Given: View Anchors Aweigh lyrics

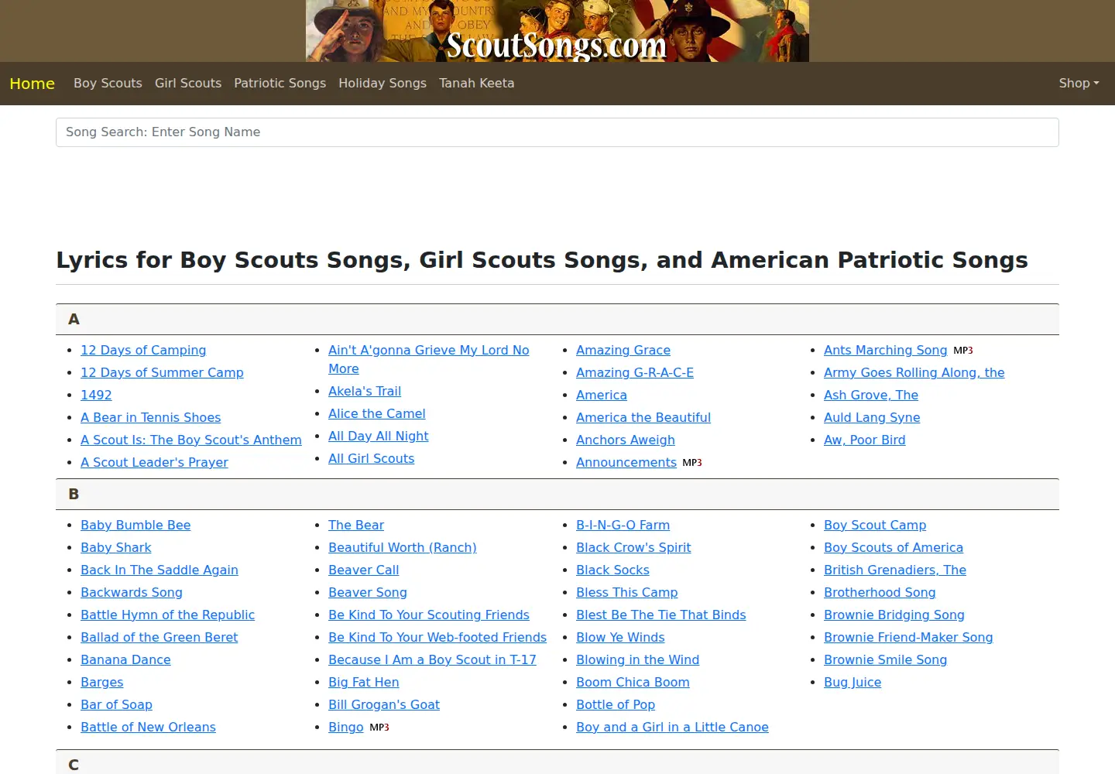Looking at the screenshot, I should coord(626,440).
